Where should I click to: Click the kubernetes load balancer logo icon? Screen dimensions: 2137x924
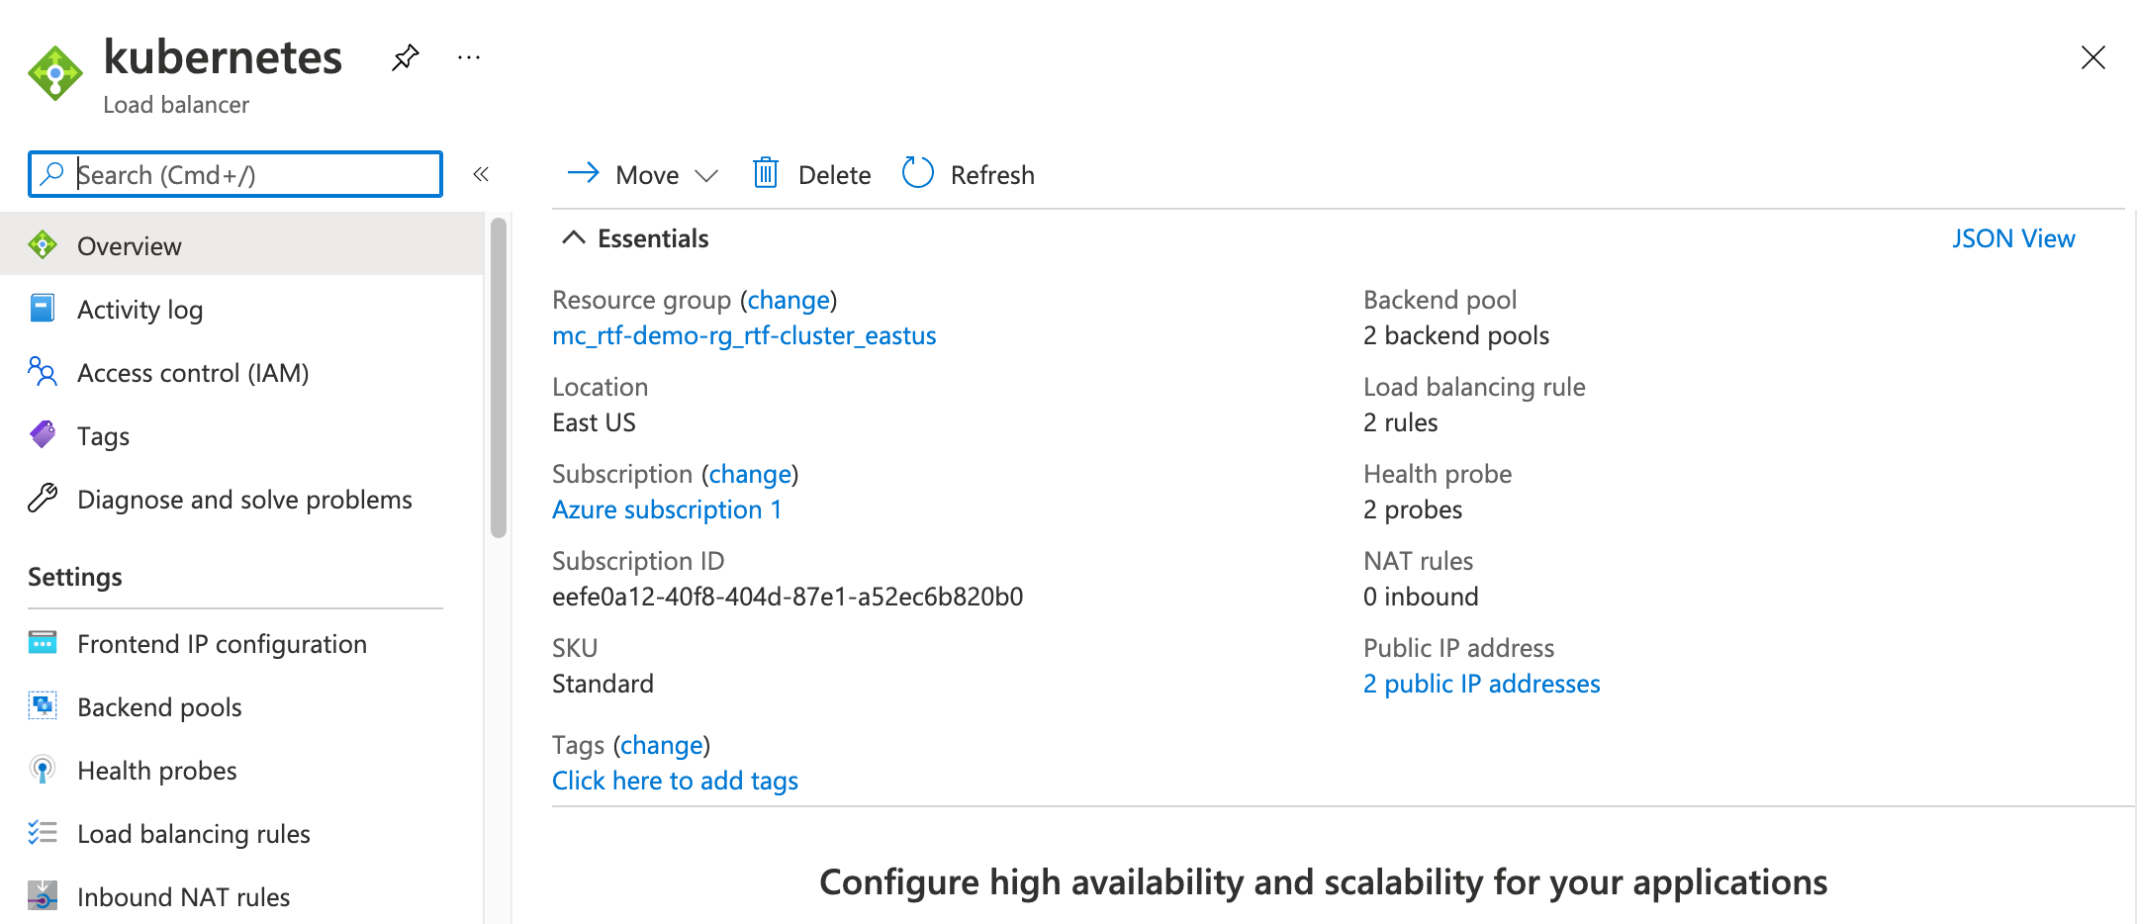coord(55,73)
